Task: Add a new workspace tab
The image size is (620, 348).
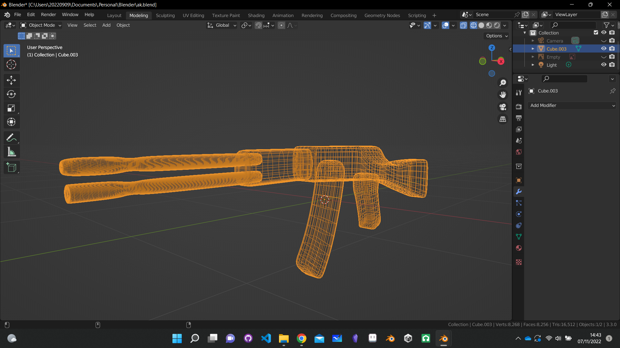Action: (434, 15)
